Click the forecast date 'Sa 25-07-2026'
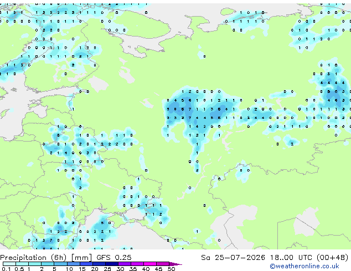 pyautogui.click(x=233, y=258)
